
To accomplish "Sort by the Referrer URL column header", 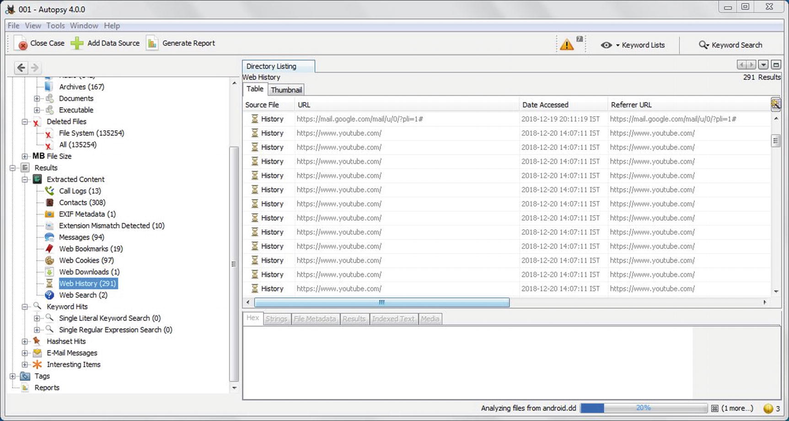I will [689, 105].
